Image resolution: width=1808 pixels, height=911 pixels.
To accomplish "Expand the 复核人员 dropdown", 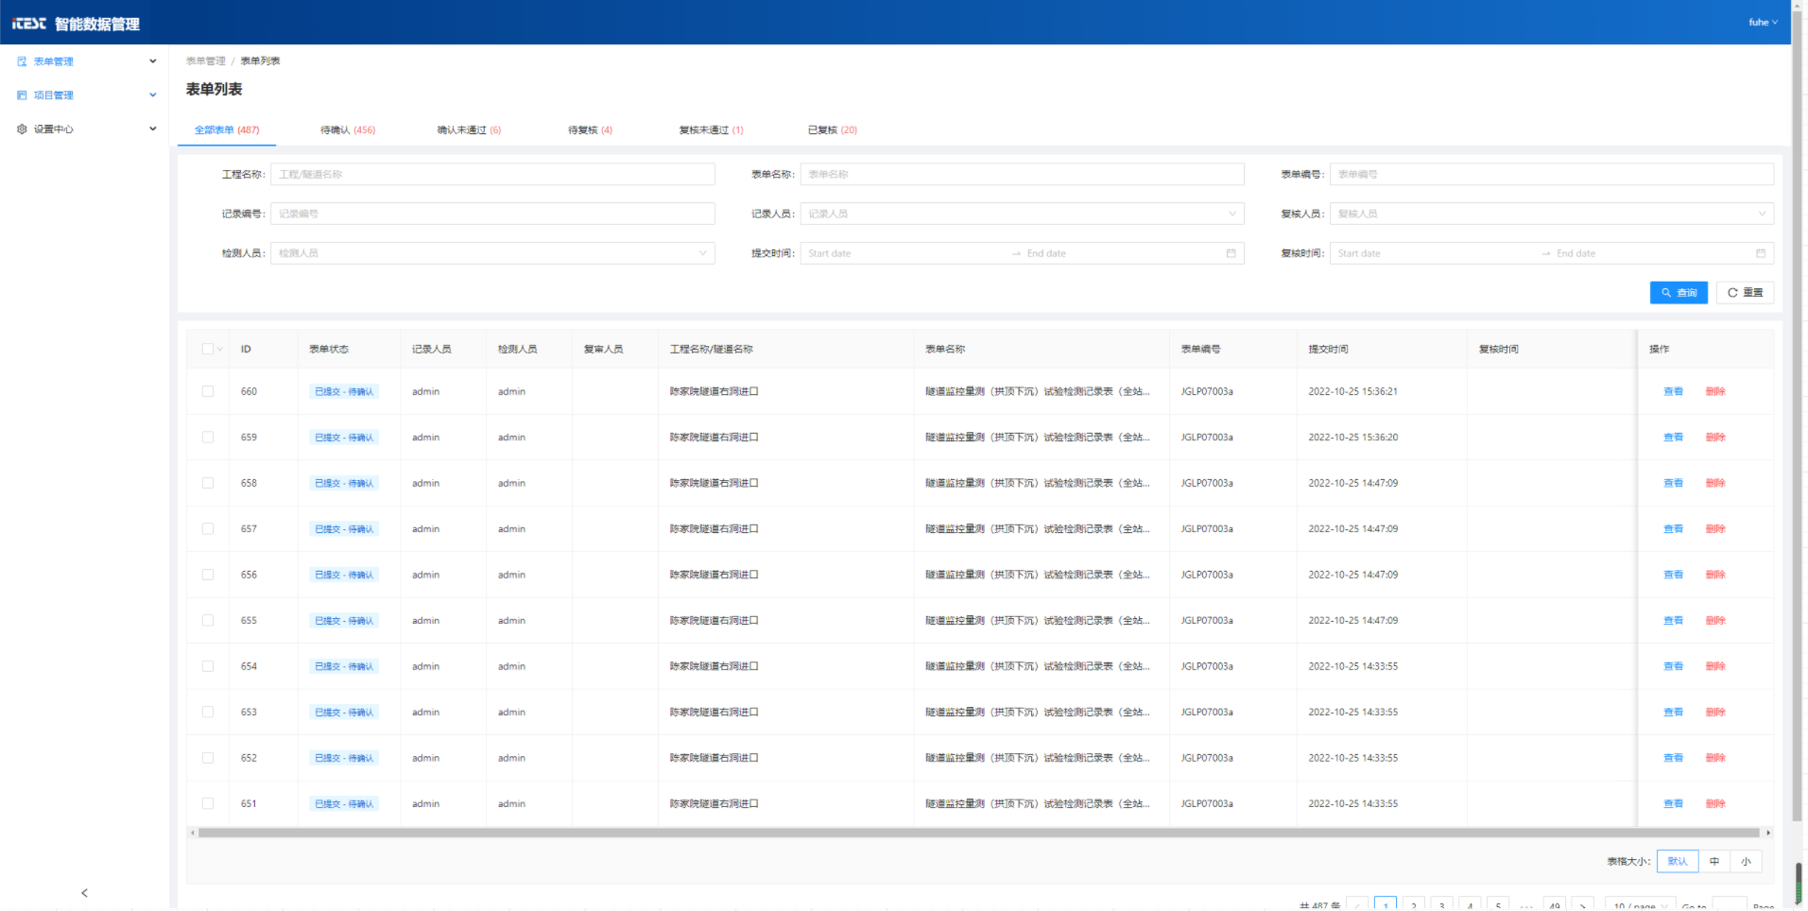I will pos(1550,214).
